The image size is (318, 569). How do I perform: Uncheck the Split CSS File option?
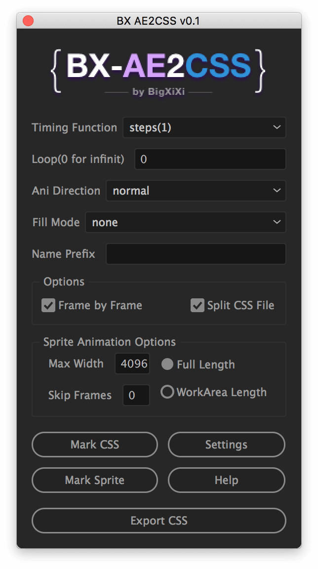coord(198,306)
